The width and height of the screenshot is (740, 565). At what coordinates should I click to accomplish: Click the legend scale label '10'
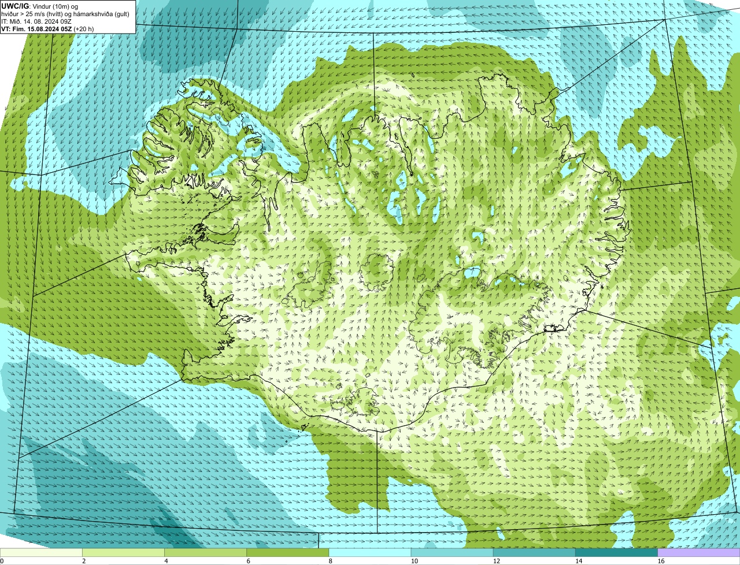[x=414, y=561]
